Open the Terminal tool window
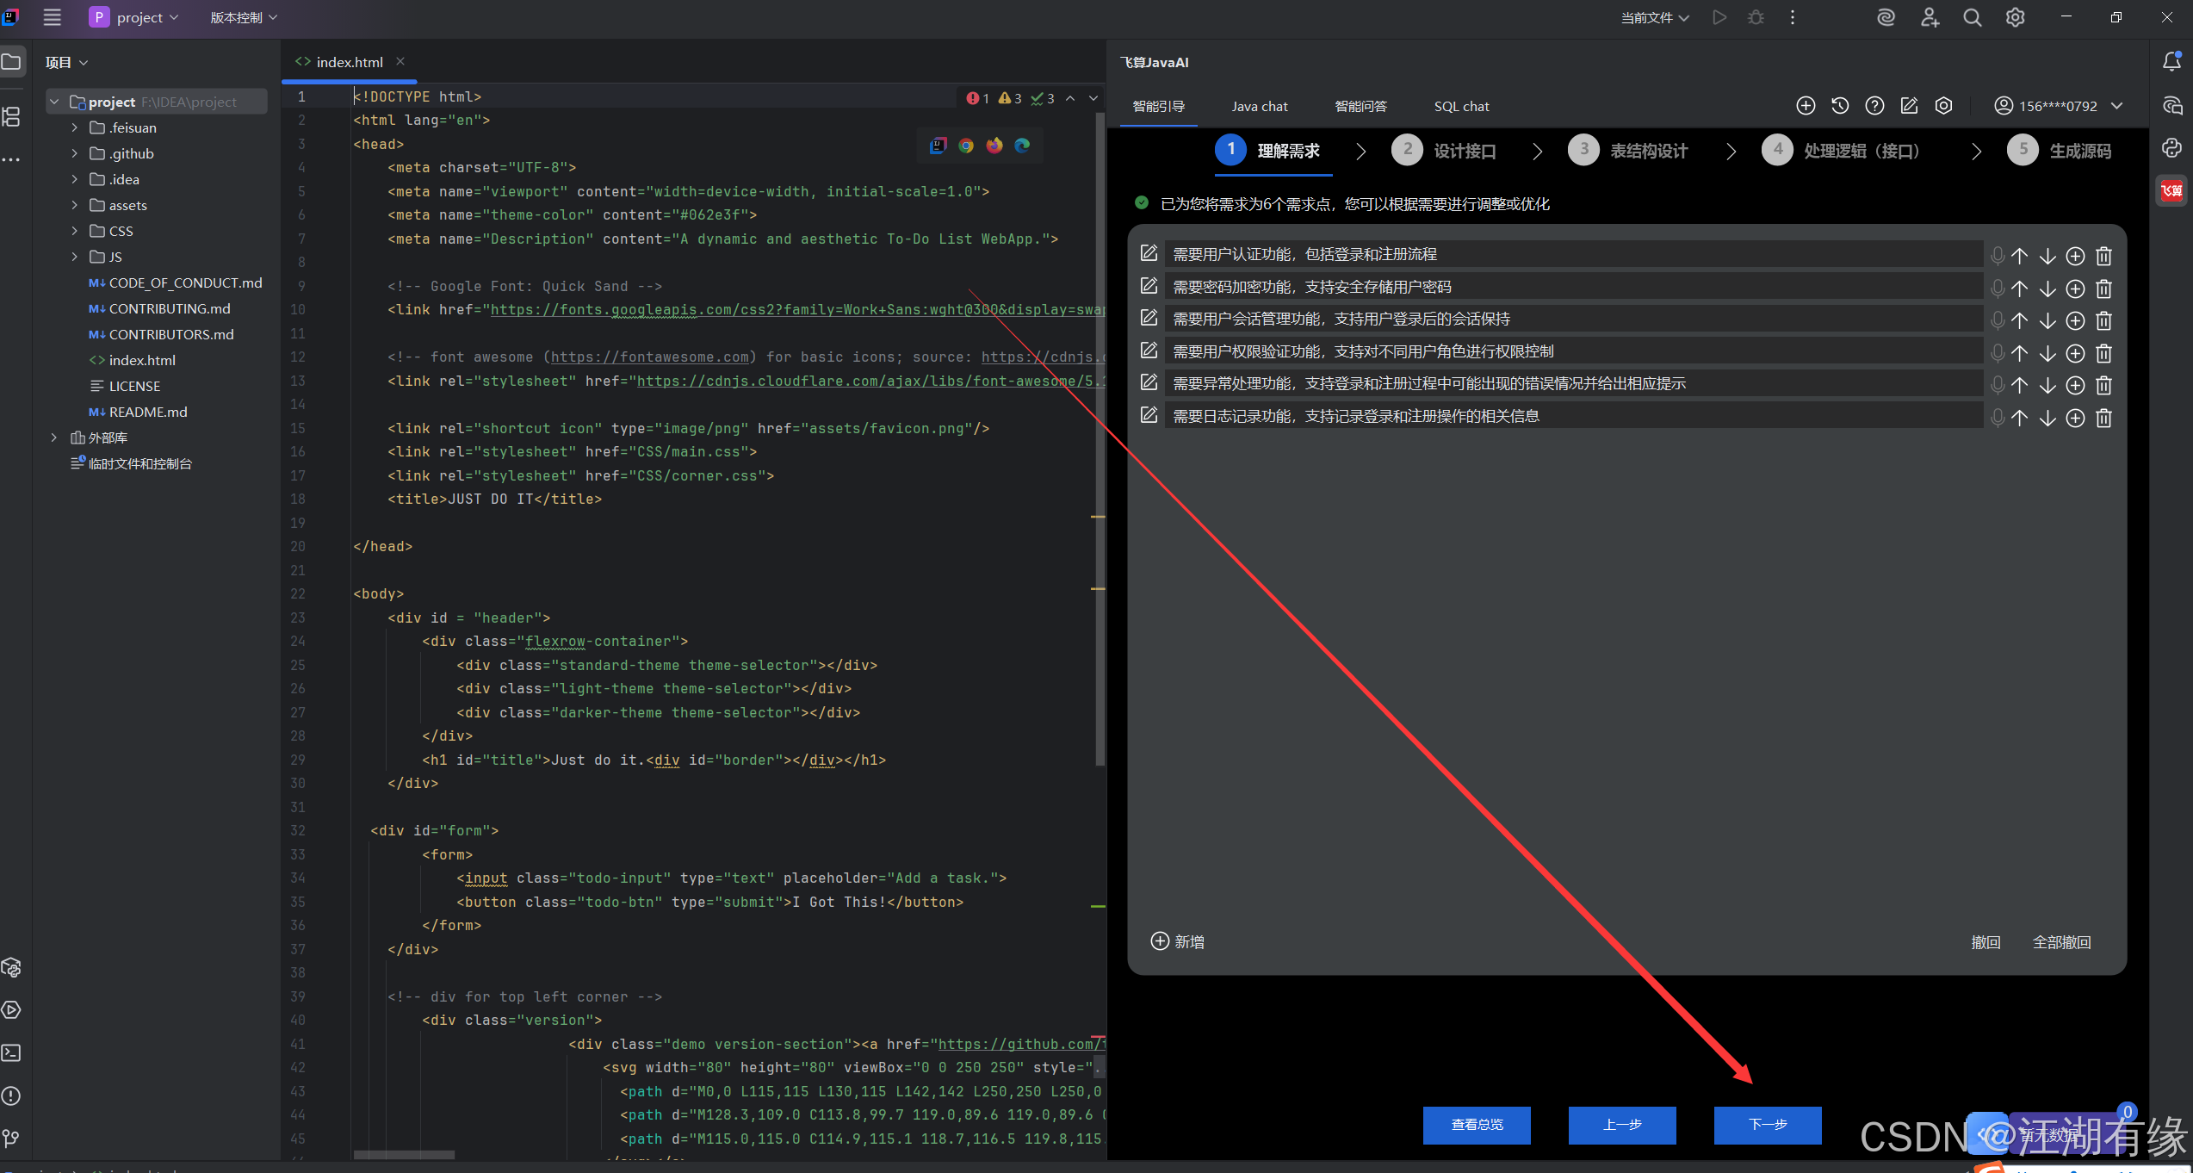The height and width of the screenshot is (1173, 2193). (11, 1052)
